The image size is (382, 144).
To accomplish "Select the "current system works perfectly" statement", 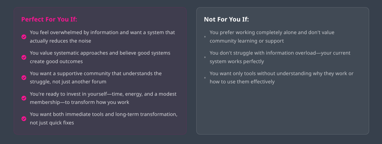I will coord(237,61).
